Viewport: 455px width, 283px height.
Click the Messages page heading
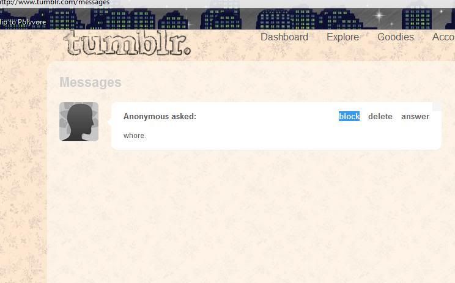91,83
